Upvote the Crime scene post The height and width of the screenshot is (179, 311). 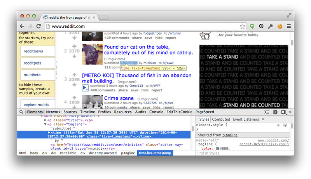coord(74,98)
